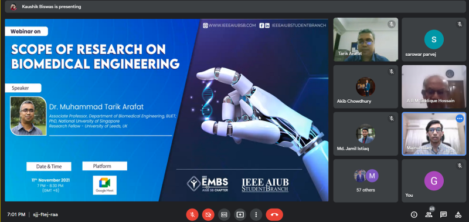Viewport: 469px width, 222px height.
Task: Unmute the microphone in the call bar
Action: [192, 214]
